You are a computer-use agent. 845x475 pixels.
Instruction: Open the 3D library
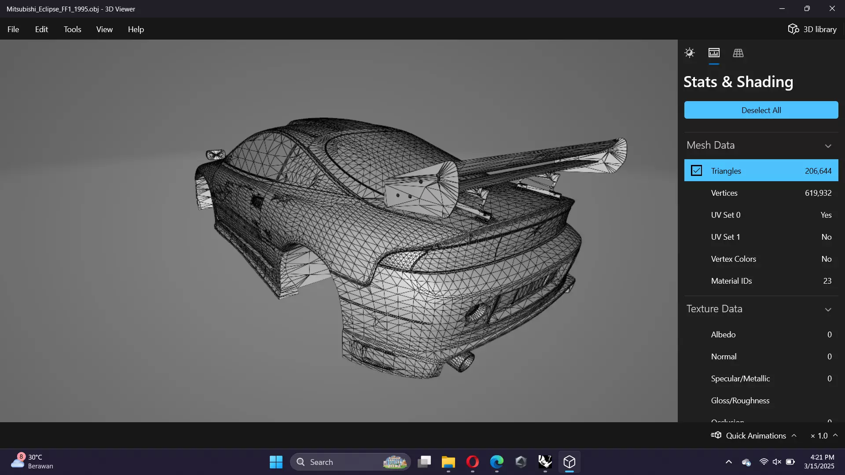[x=812, y=29]
